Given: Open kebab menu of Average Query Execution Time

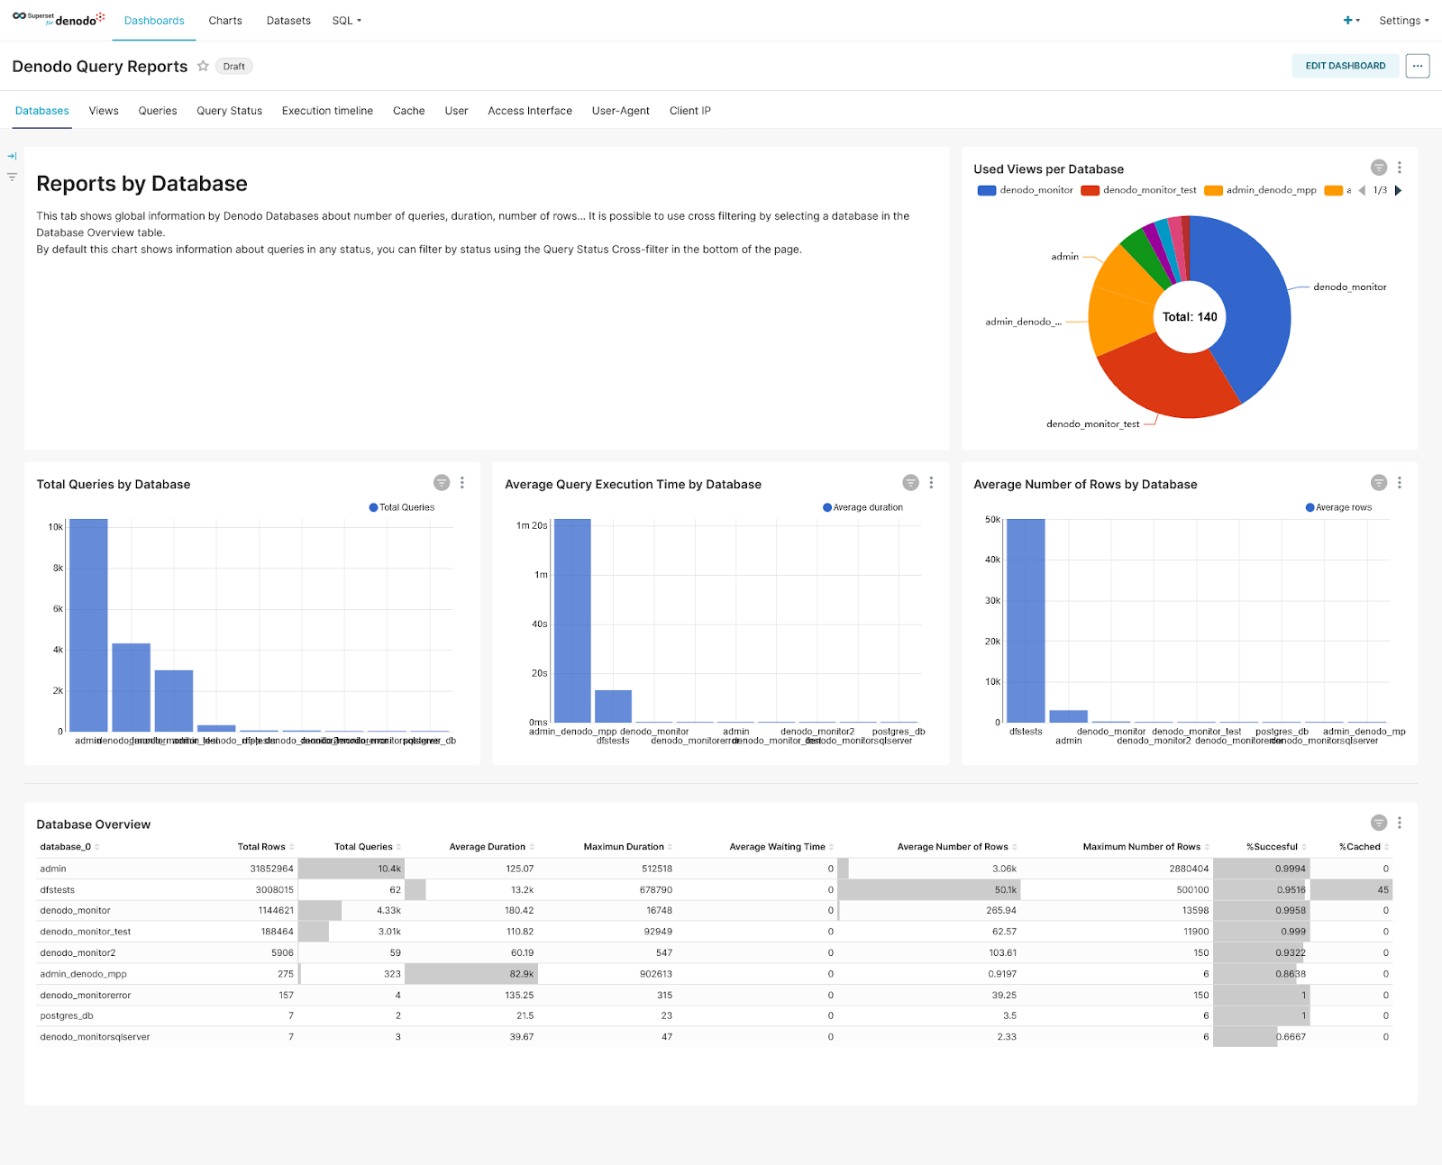Looking at the screenshot, I should 931,483.
